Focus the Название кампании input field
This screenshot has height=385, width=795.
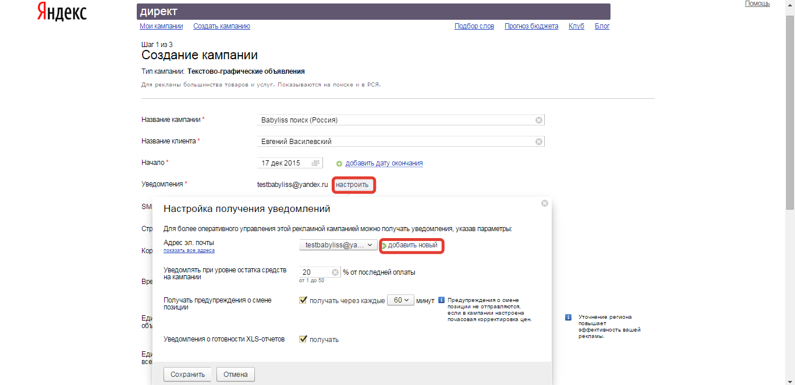(400, 120)
